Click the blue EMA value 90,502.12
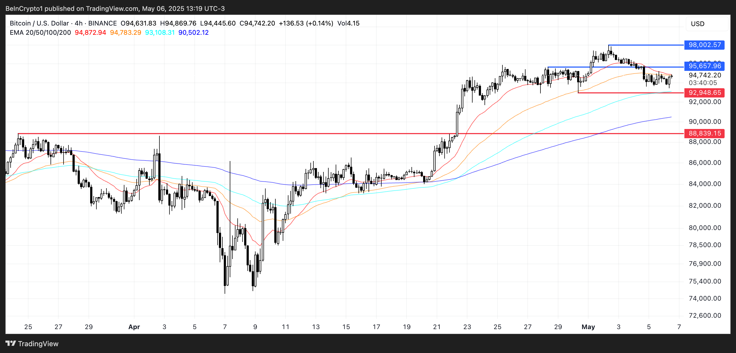Image resolution: width=736 pixels, height=353 pixels. pyautogui.click(x=193, y=33)
